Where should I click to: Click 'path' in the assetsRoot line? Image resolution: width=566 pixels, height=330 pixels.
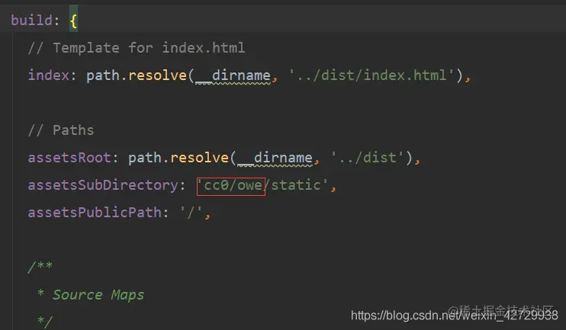click(x=145, y=158)
